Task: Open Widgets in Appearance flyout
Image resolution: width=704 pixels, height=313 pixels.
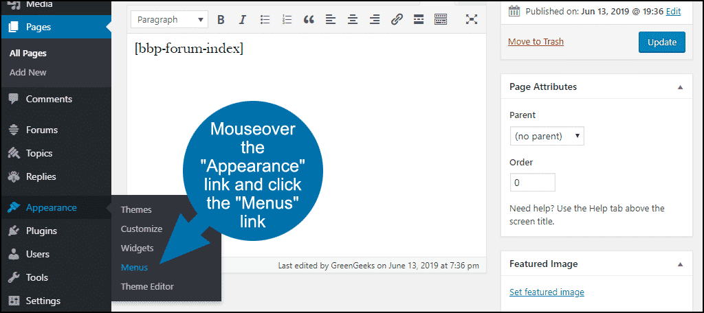Action: click(137, 248)
